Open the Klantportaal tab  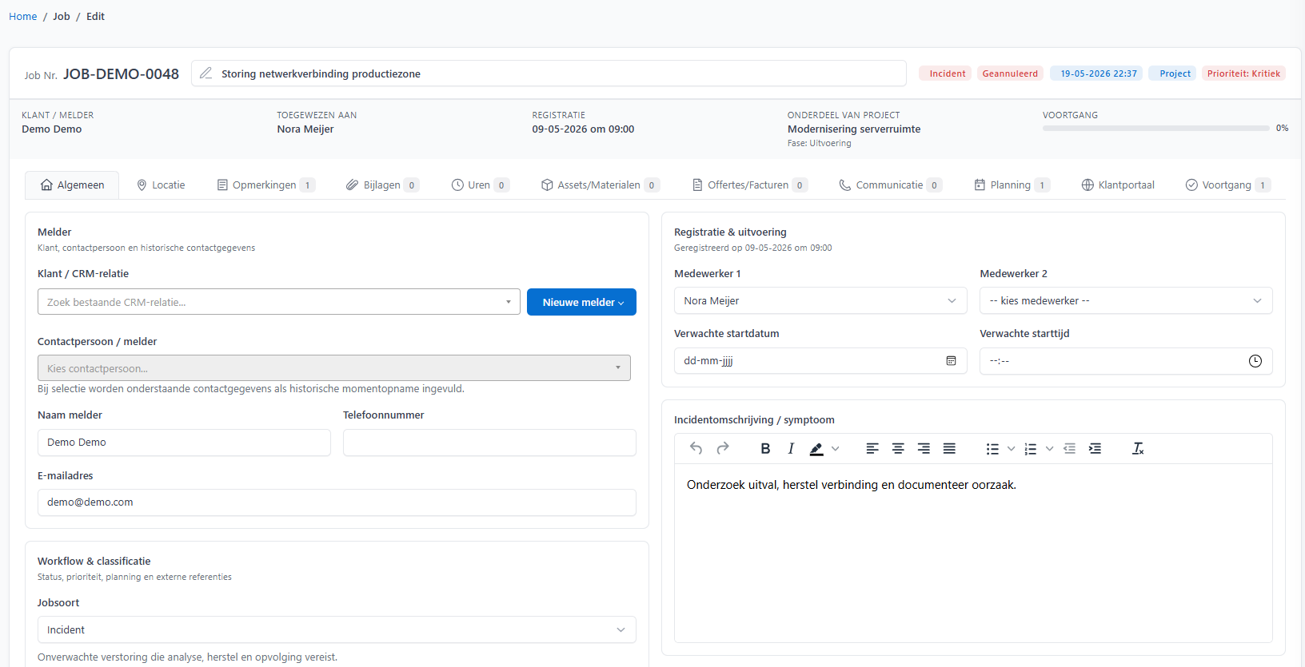[x=1118, y=185]
